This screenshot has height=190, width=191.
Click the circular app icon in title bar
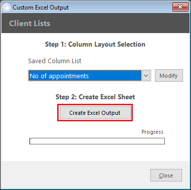point(7,8)
